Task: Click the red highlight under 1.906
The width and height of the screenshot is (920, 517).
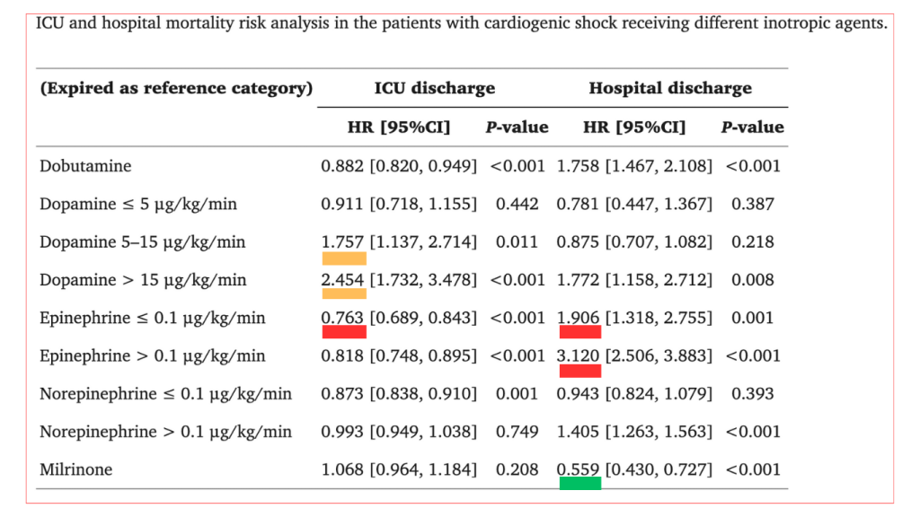Action: (x=579, y=332)
